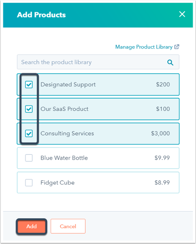Image resolution: width=196 pixels, height=244 pixels.
Task: Uncheck the Our SaaS Product checkbox
Action: pyautogui.click(x=29, y=109)
